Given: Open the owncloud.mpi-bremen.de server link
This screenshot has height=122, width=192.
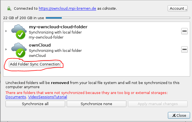Looking at the screenshot, I should point(67,8).
